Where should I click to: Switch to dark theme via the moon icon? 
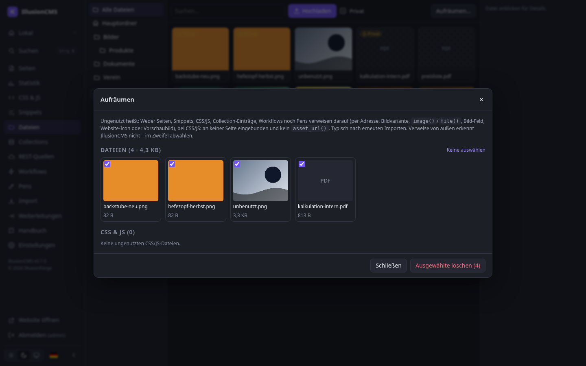click(24, 355)
